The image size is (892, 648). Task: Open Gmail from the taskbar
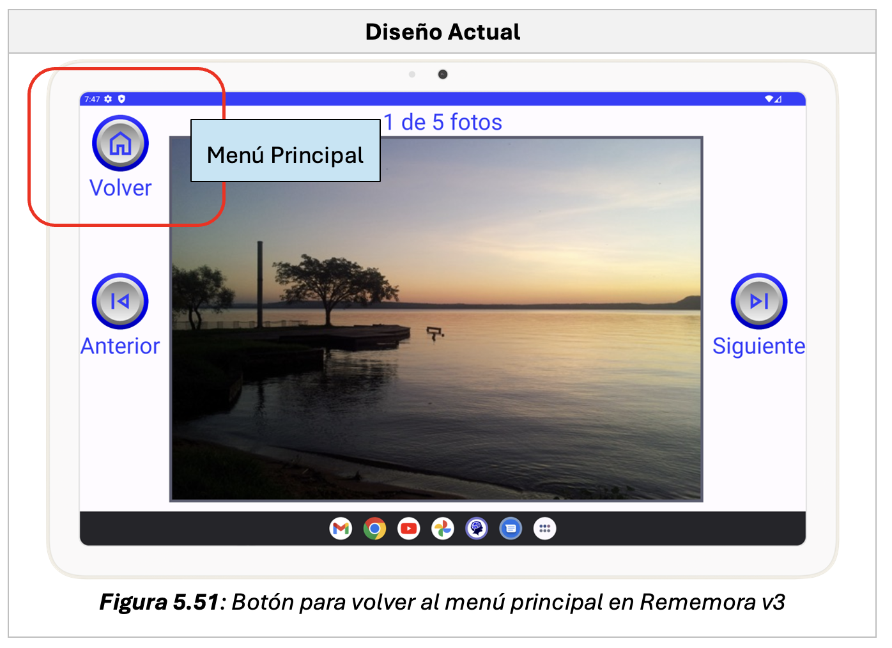[x=341, y=528]
